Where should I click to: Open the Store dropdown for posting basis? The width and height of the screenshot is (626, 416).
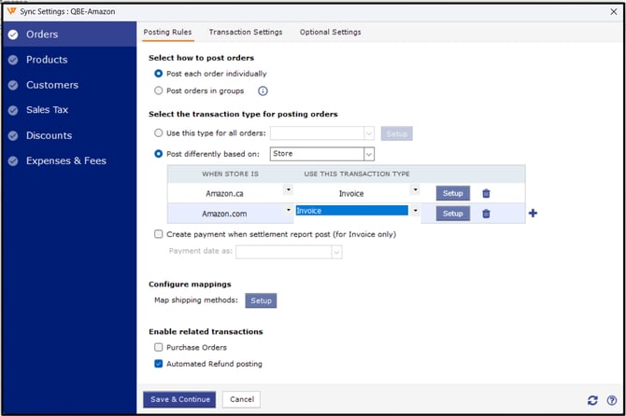pyautogui.click(x=368, y=154)
